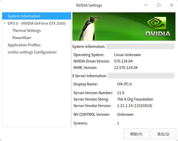Click the NVIDIA Driver Version label
Viewport: 178px width, 141px height.
pos(92,61)
